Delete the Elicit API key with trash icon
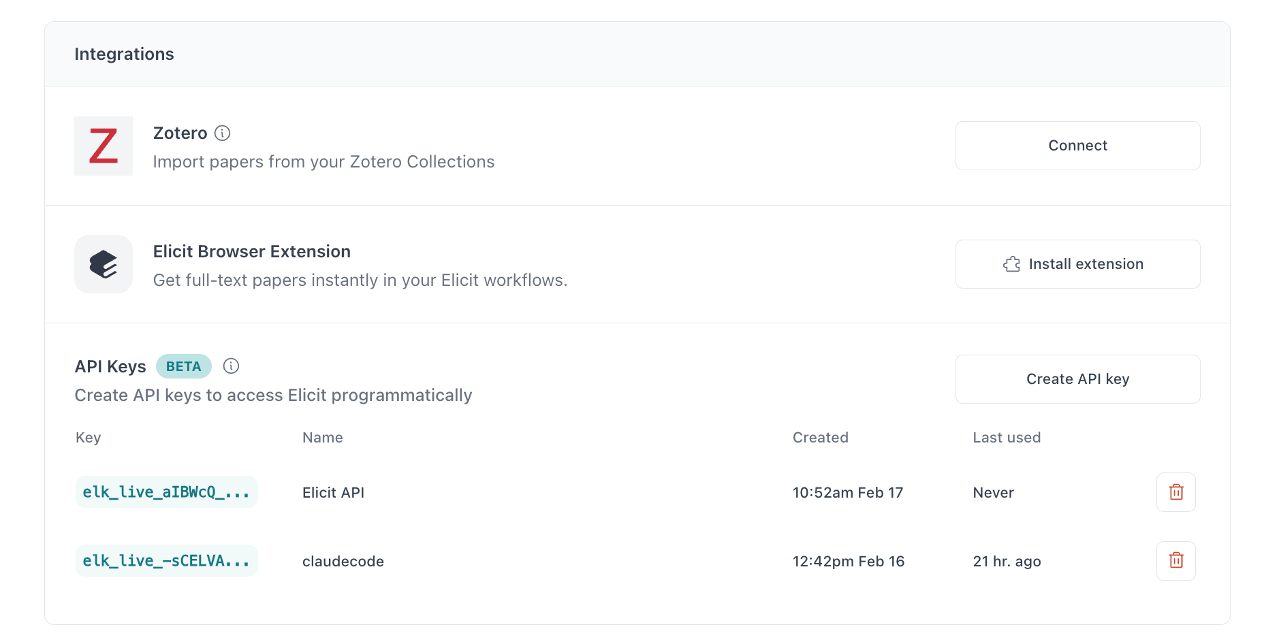This screenshot has height=644, width=1264. (1175, 492)
